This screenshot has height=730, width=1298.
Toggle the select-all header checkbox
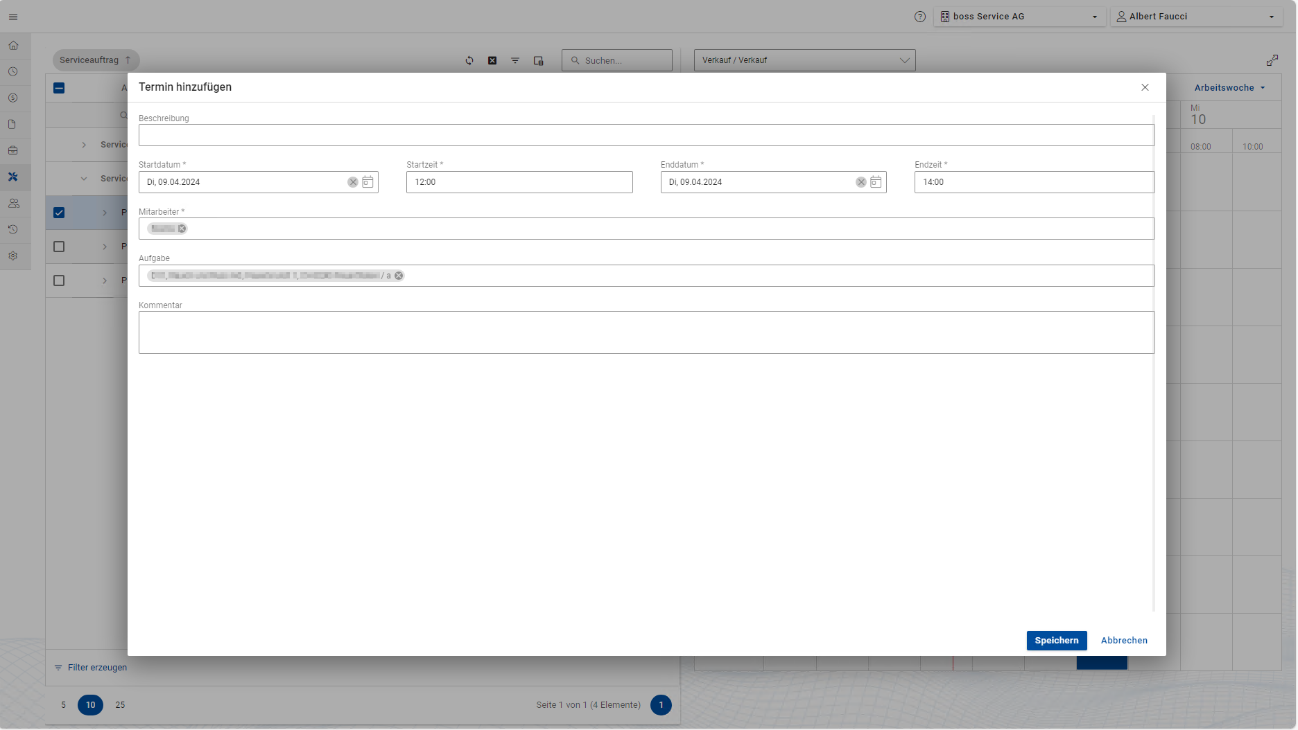pyautogui.click(x=59, y=88)
